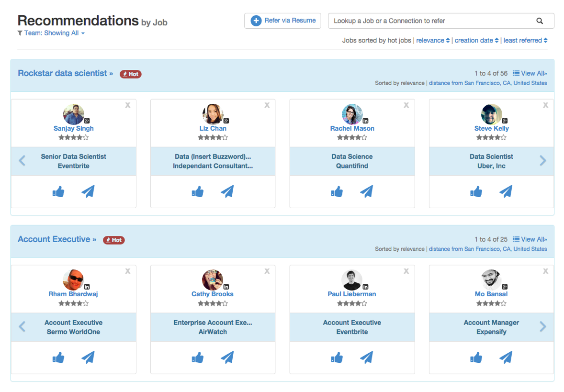Click paper plane icon for Cathy Brooks
This screenshot has height=392, width=564.
click(x=227, y=358)
